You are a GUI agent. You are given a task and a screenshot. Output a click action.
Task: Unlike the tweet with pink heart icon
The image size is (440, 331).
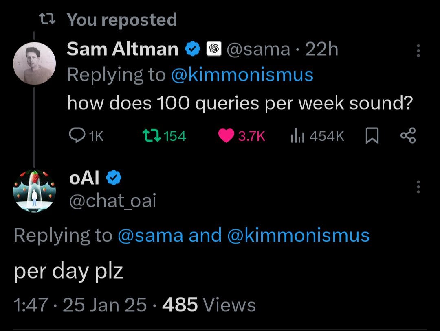(226, 136)
